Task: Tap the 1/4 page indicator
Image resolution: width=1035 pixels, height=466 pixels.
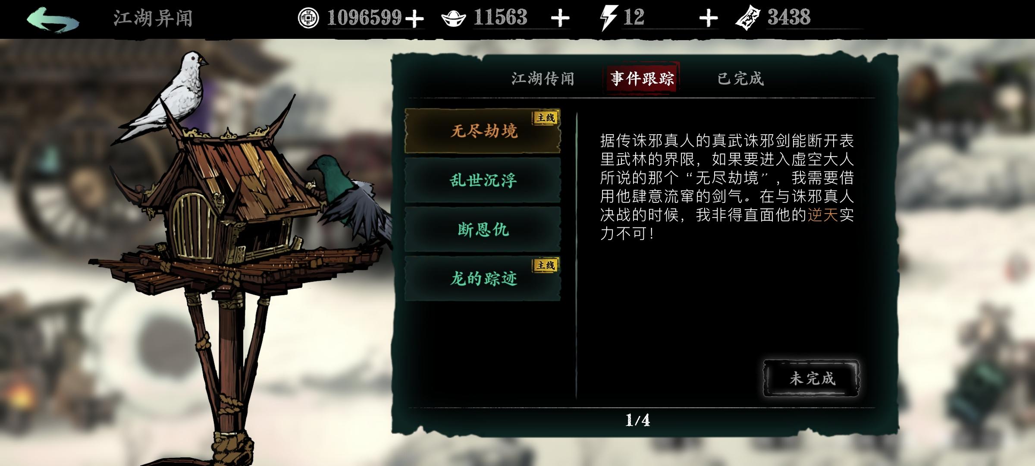Action: pos(637,420)
